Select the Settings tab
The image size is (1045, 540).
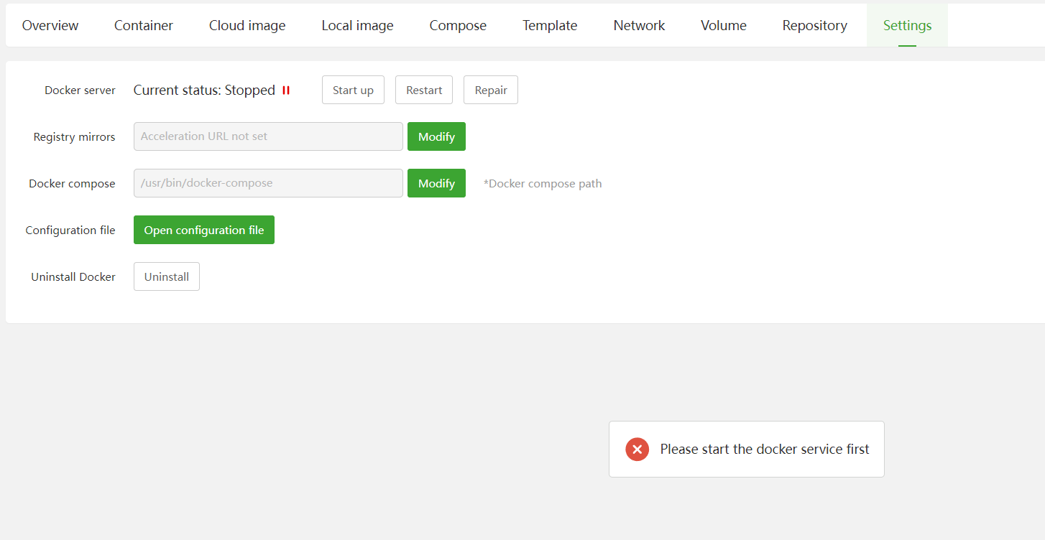point(907,26)
